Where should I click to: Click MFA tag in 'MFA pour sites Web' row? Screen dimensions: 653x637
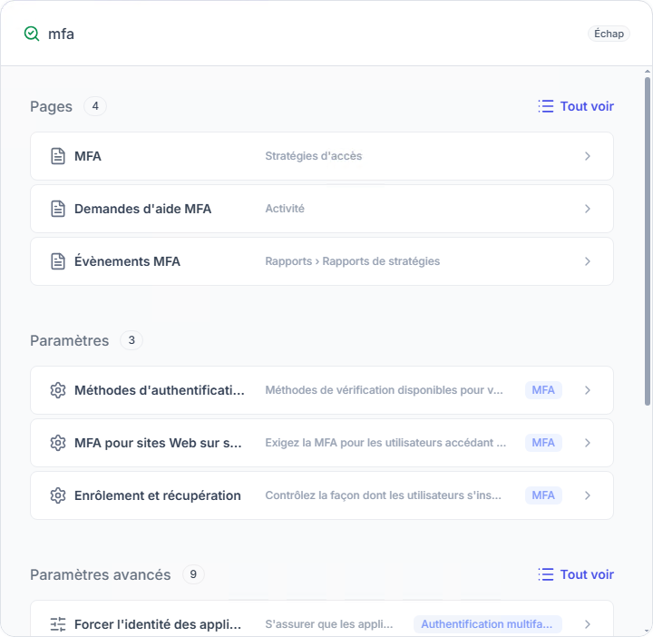(x=543, y=443)
